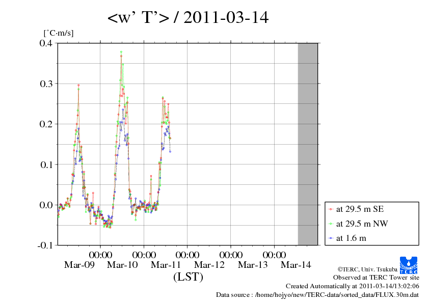
Task: Select legend entry 'at 29.5 m SE'
Action: pyautogui.click(x=360, y=209)
